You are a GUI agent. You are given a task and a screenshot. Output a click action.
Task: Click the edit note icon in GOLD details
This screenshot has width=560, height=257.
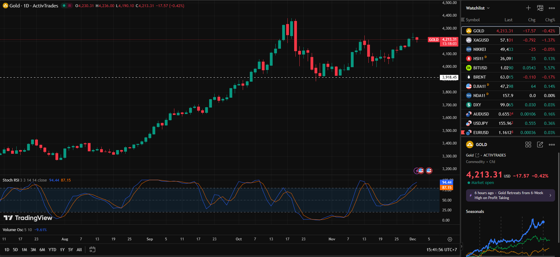coord(540,145)
